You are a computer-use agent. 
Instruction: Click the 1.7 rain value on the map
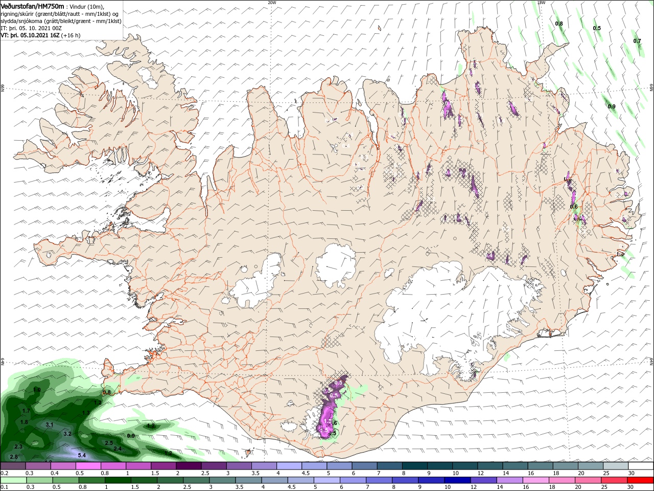coord(26,411)
